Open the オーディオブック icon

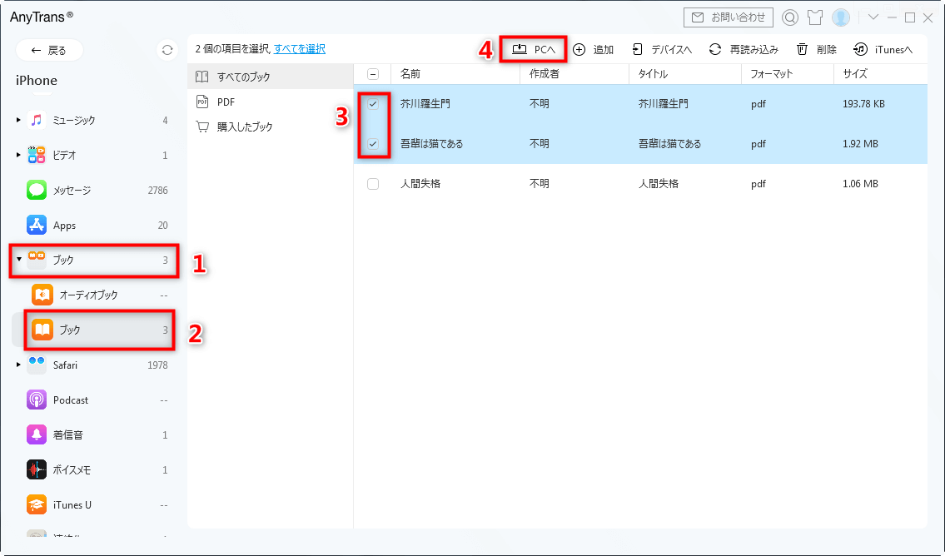pos(42,295)
